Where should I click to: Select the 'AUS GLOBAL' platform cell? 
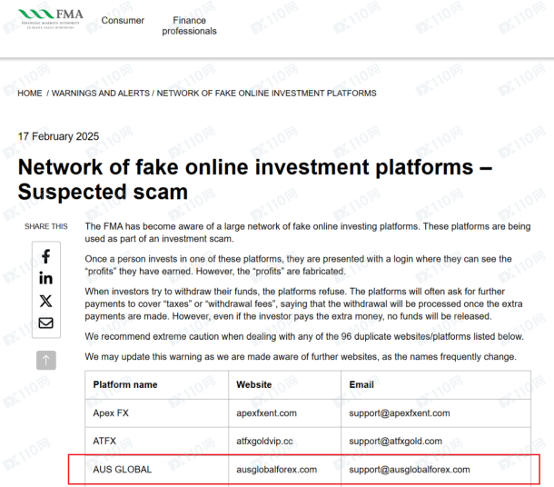coord(156,470)
